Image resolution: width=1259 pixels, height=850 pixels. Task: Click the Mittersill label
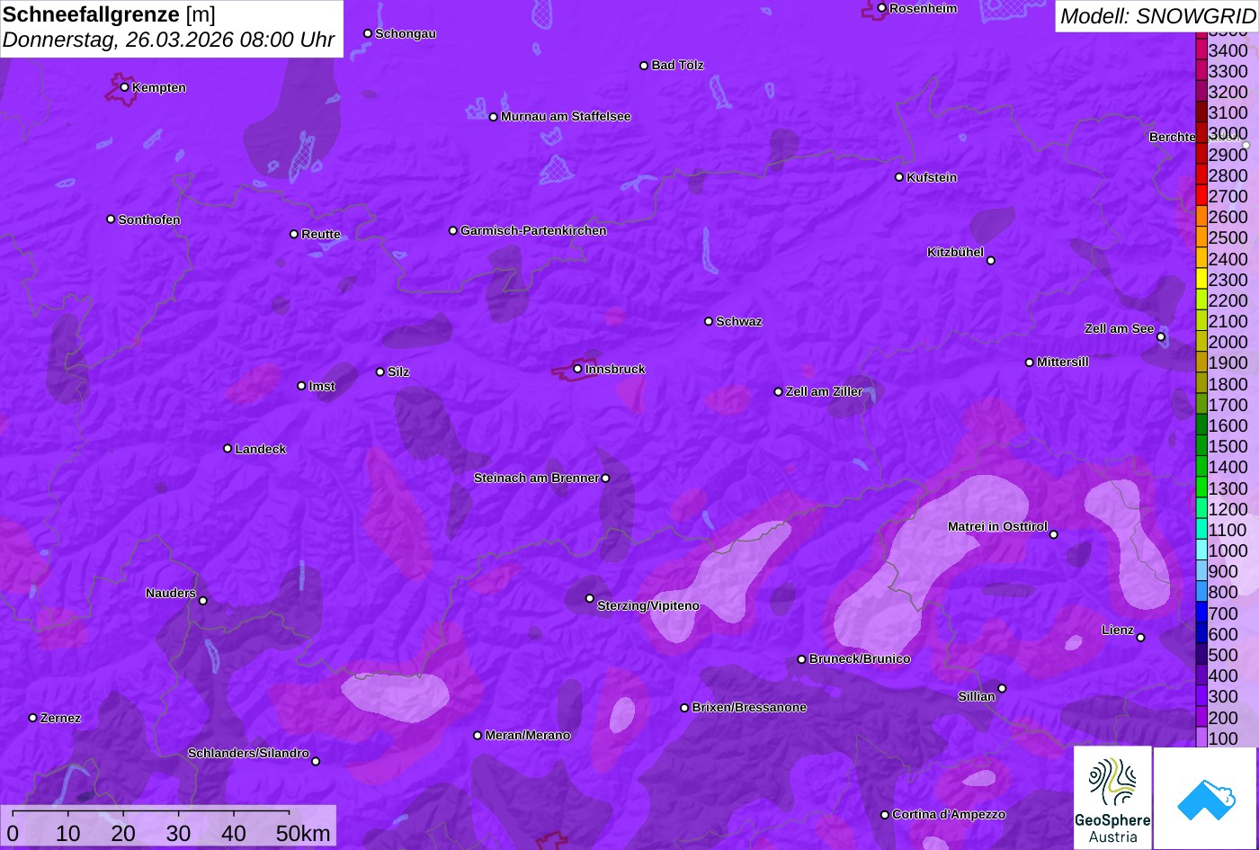tap(1063, 362)
